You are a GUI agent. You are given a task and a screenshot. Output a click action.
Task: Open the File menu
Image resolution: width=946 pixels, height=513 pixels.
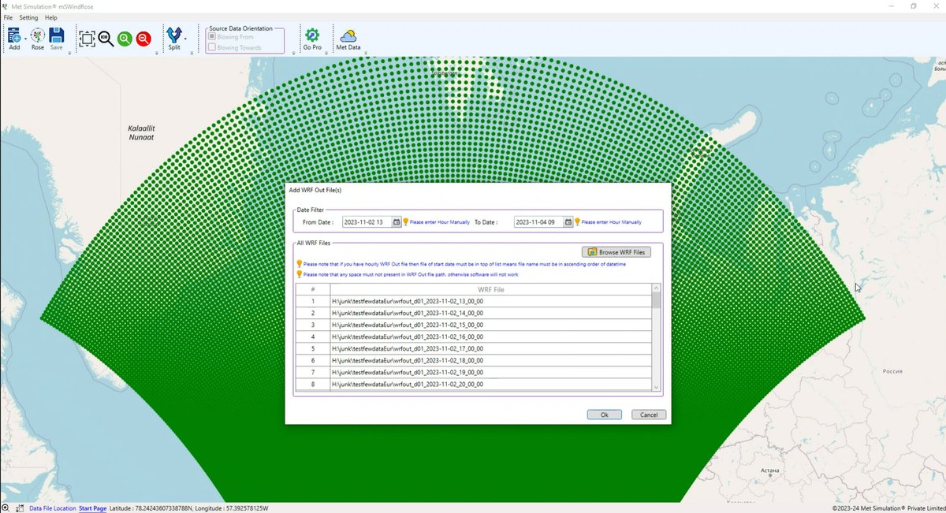(x=8, y=17)
